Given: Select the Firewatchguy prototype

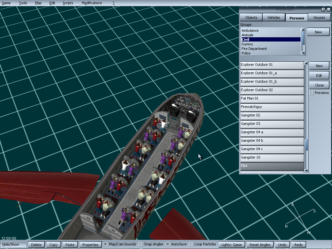Looking at the screenshot, I should (x=272, y=108).
